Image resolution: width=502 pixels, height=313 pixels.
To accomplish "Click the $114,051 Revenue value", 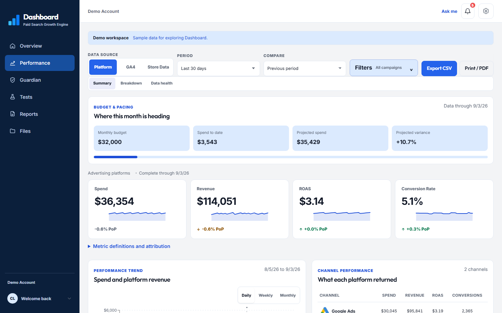I will coord(217,201).
